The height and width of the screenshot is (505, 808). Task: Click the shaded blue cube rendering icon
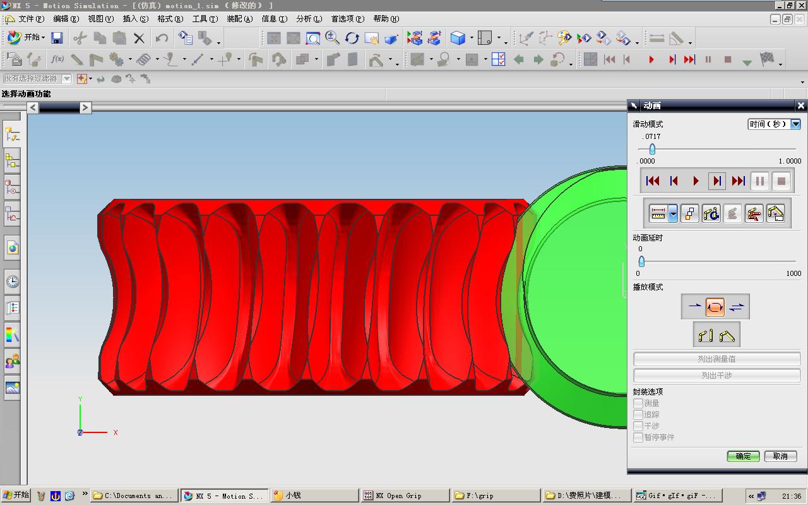(x=458, y=38)
